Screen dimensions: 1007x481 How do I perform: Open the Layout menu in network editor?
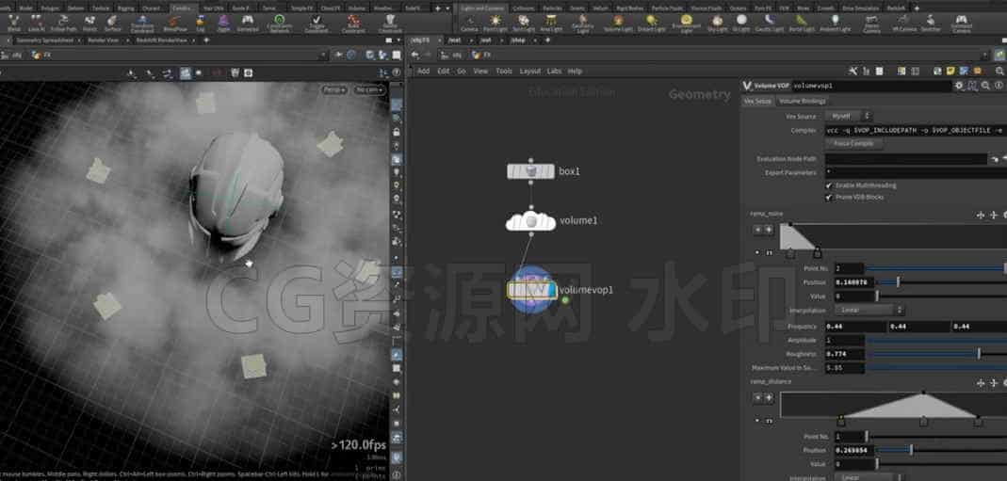(529, 72)
